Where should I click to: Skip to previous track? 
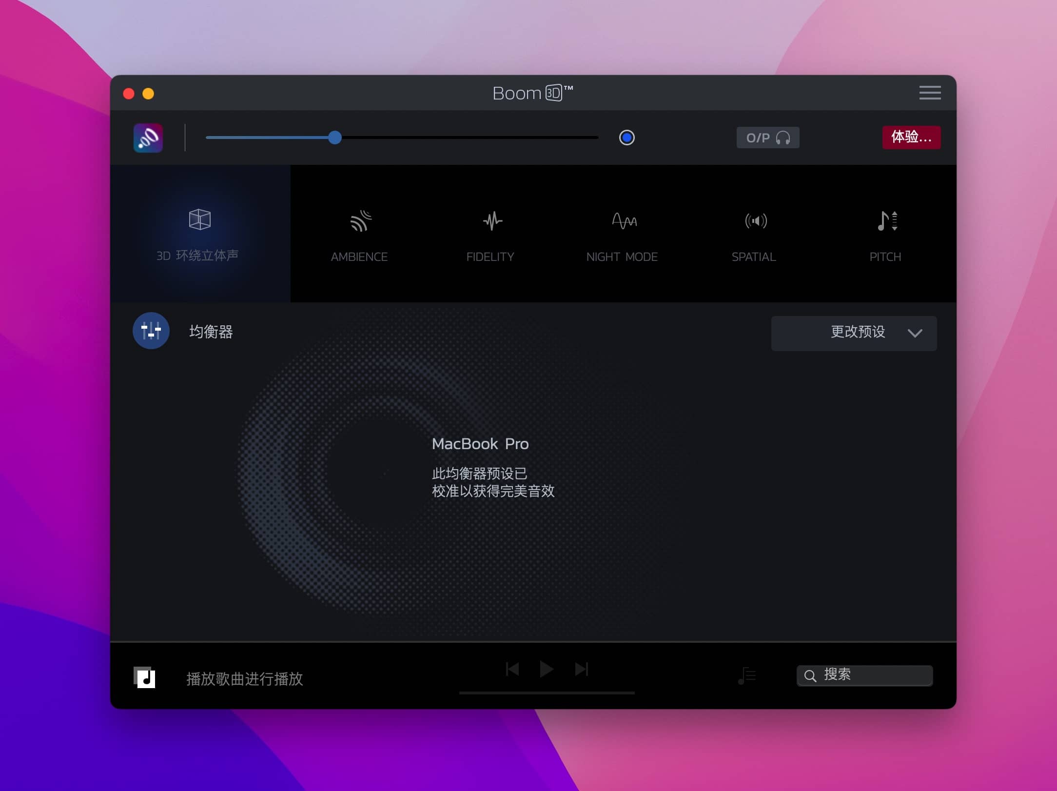click(512, 669)
